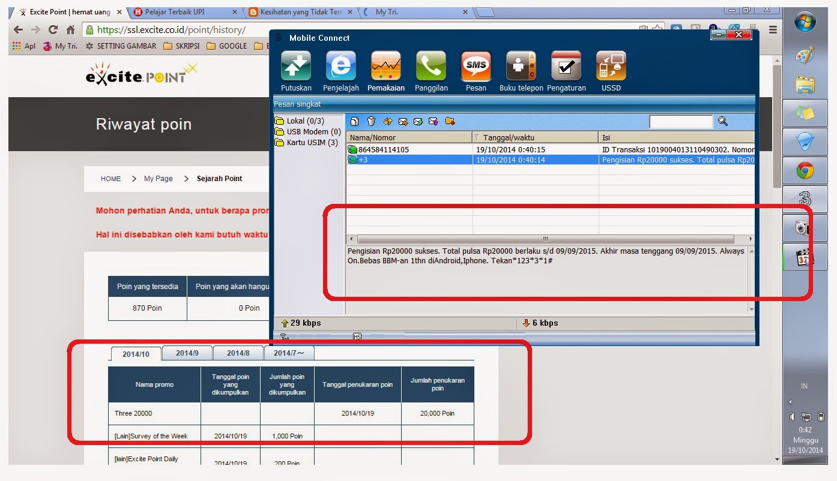
Task: Open the 3 Mobile Connect taskbar icon
Action: [805, 200]
